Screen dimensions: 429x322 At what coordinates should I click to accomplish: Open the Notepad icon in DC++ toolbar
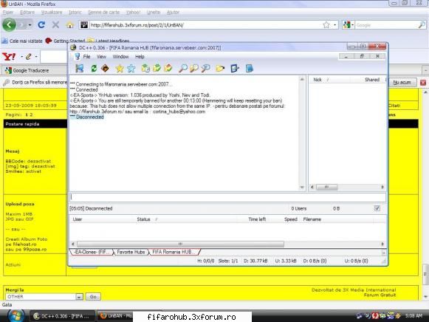250,69
